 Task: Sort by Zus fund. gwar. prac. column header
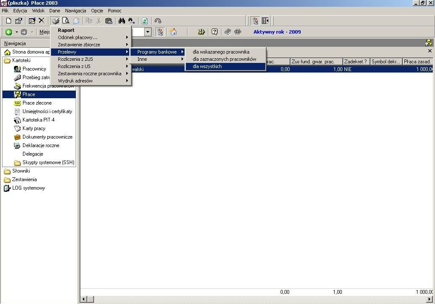(x=316, y=62)
